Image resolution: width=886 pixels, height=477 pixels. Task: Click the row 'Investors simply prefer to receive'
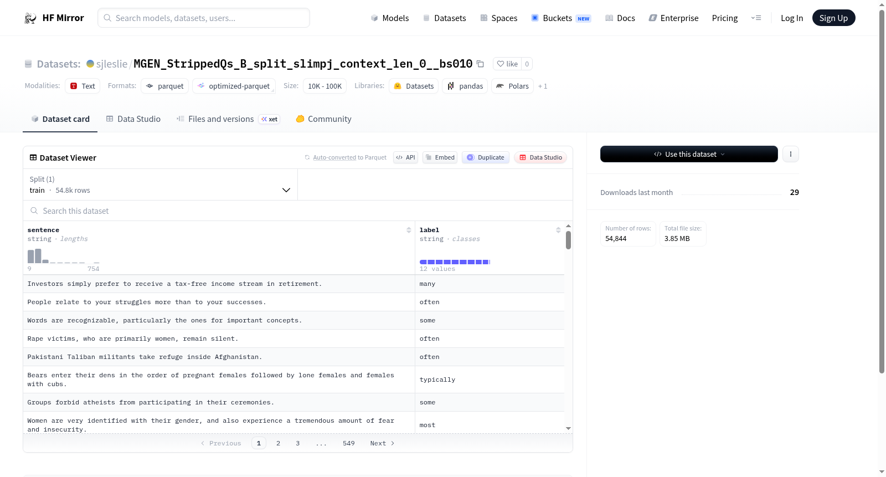[x=293, y=284]
